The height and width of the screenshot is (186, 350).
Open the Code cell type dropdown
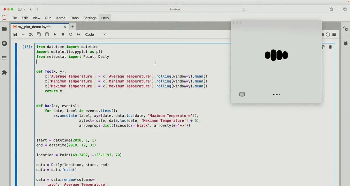pyautogui.click(x=95, y=34)
